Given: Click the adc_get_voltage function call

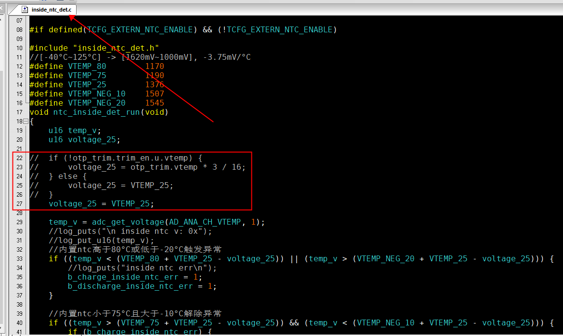Looking at the screenshot, I should [x=128, y=222].
